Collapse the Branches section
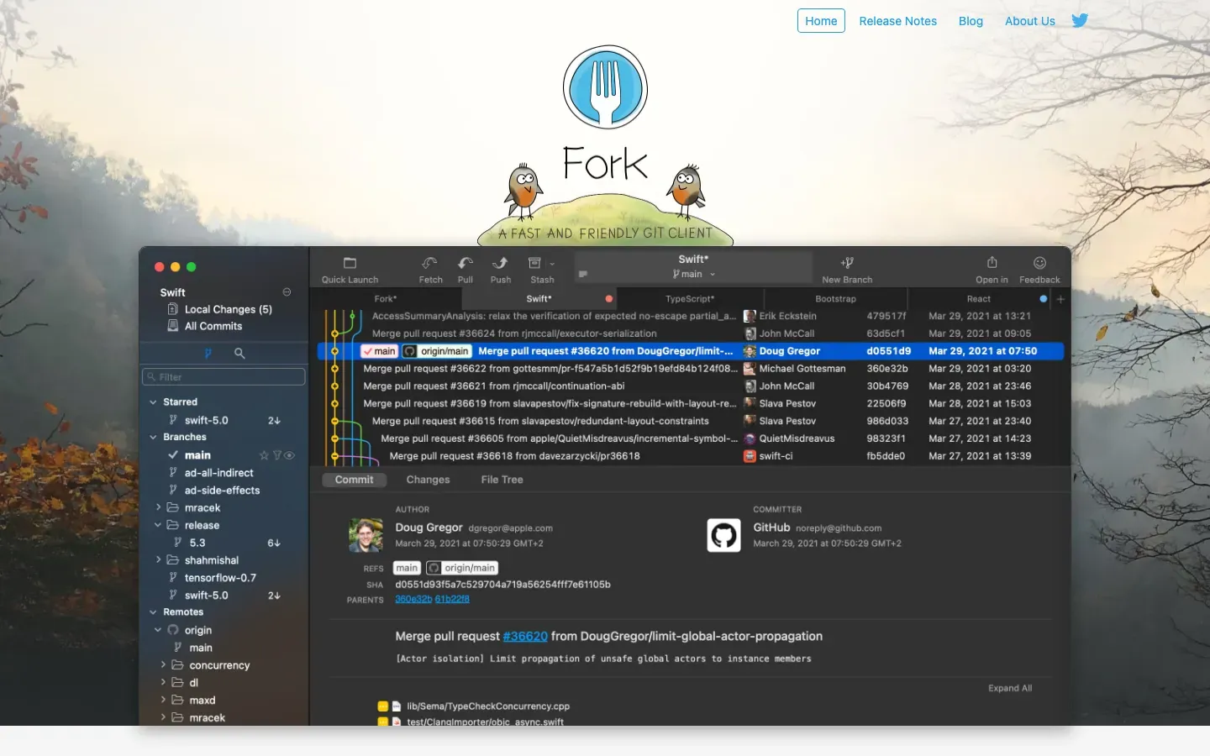This screenshot has width=1210, height=756. (x=153, y=437)
